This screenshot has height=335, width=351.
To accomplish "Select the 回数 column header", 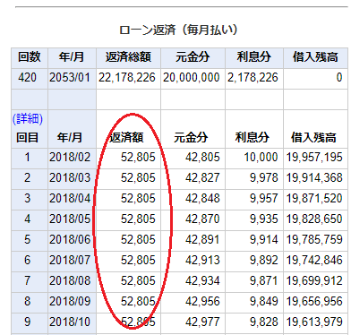I will click(x=30, y=57).
